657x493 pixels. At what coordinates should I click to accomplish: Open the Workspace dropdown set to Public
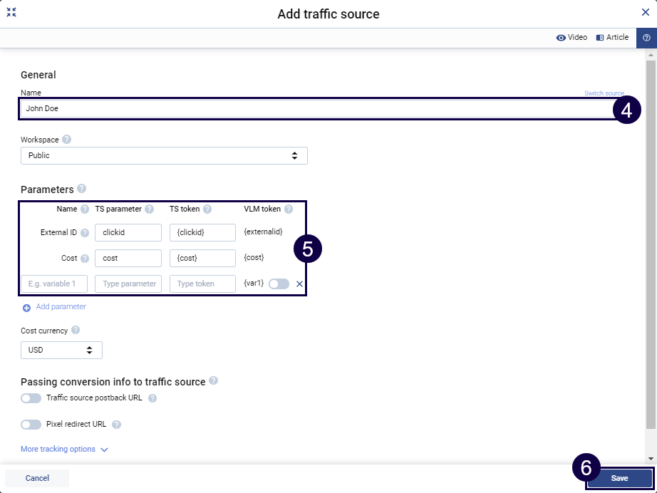164,155
